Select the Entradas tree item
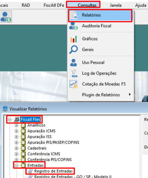Screen dimensions: 148x178 tap(35, 165)
